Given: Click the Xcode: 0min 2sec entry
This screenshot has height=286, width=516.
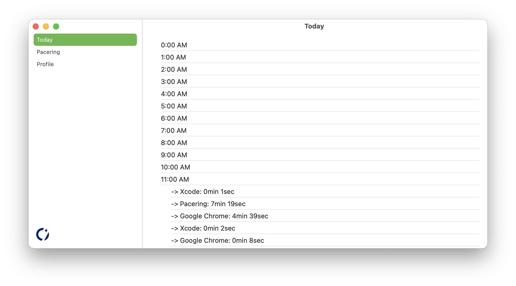Looking at the screenshot, I should pos(325,228).
